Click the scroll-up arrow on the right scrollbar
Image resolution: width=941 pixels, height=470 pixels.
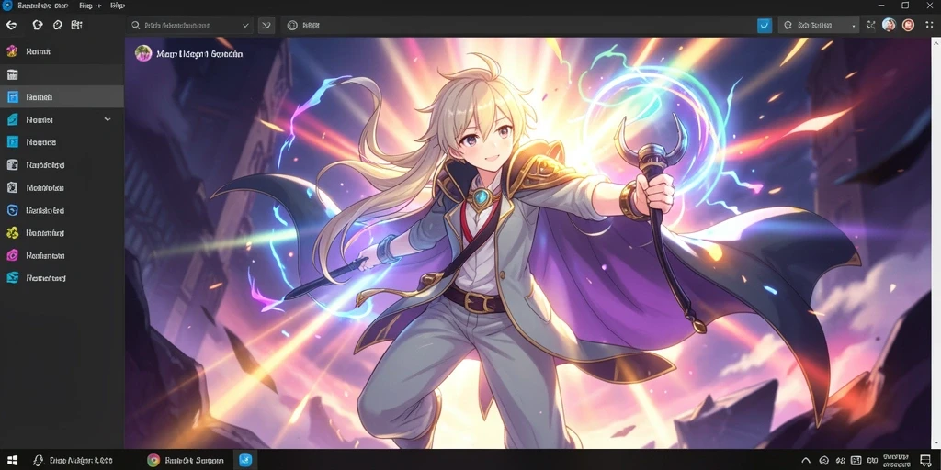(x=935, y=44)
